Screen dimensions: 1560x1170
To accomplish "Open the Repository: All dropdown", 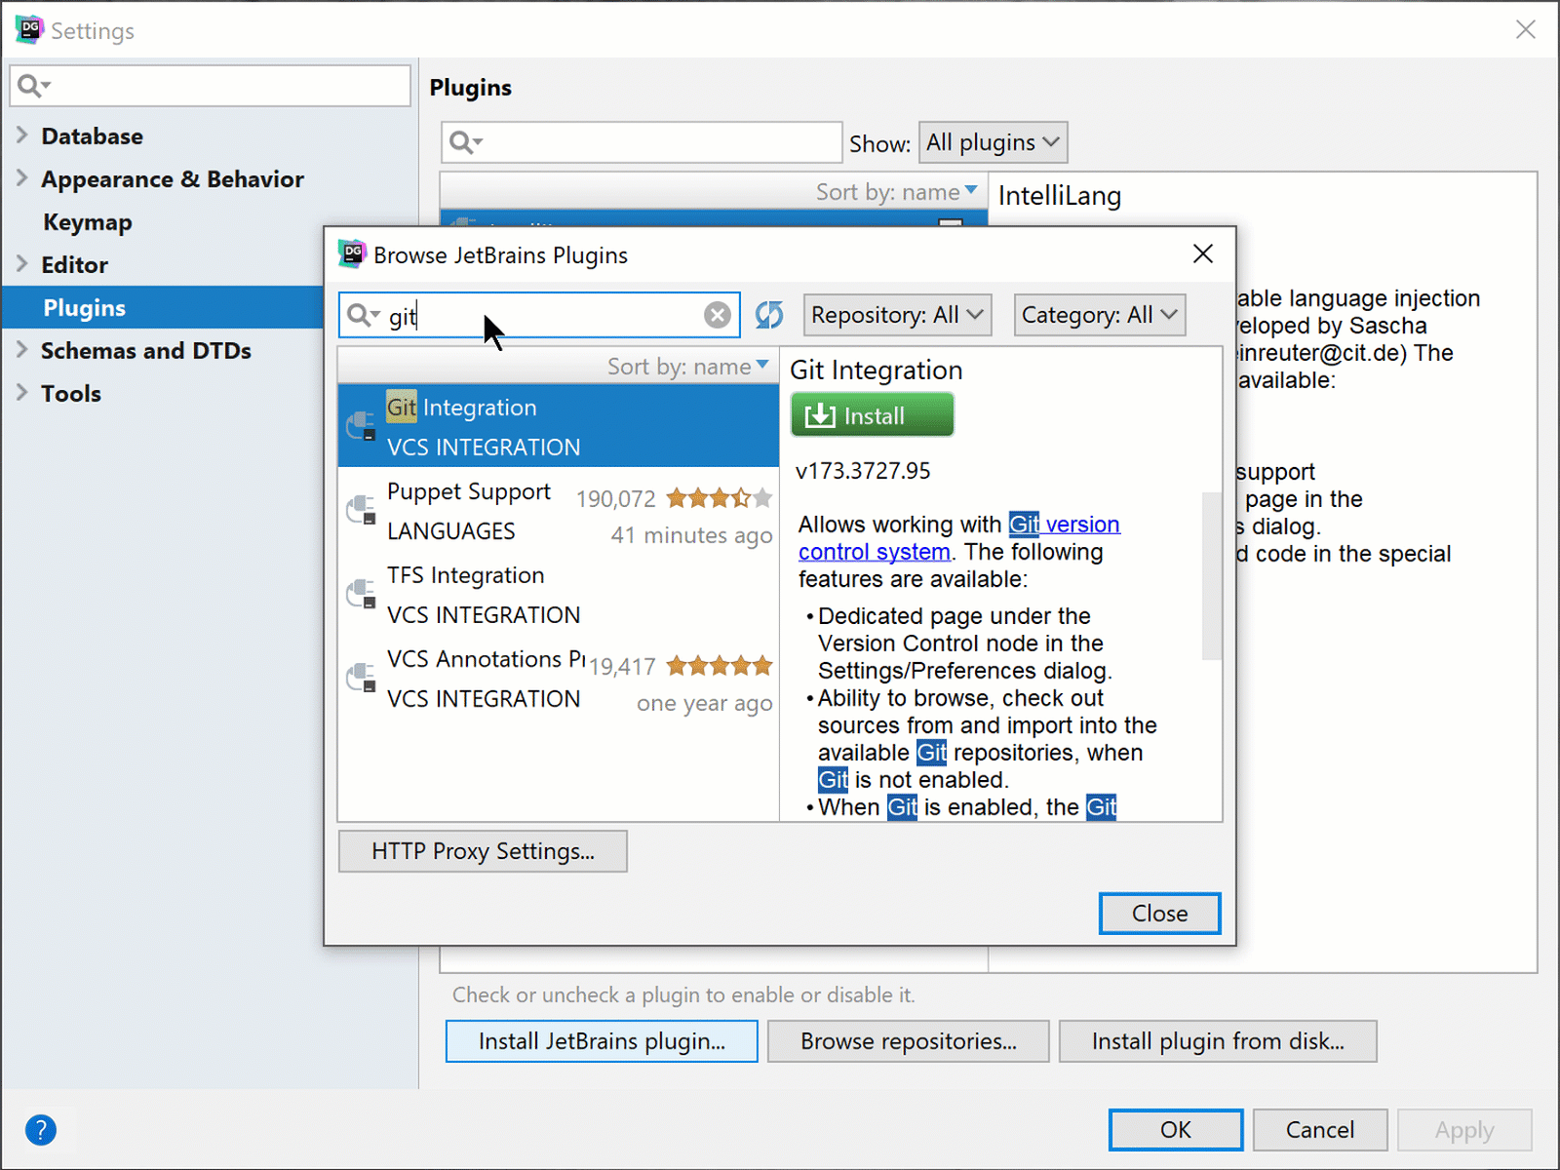I will pos(897,315).
